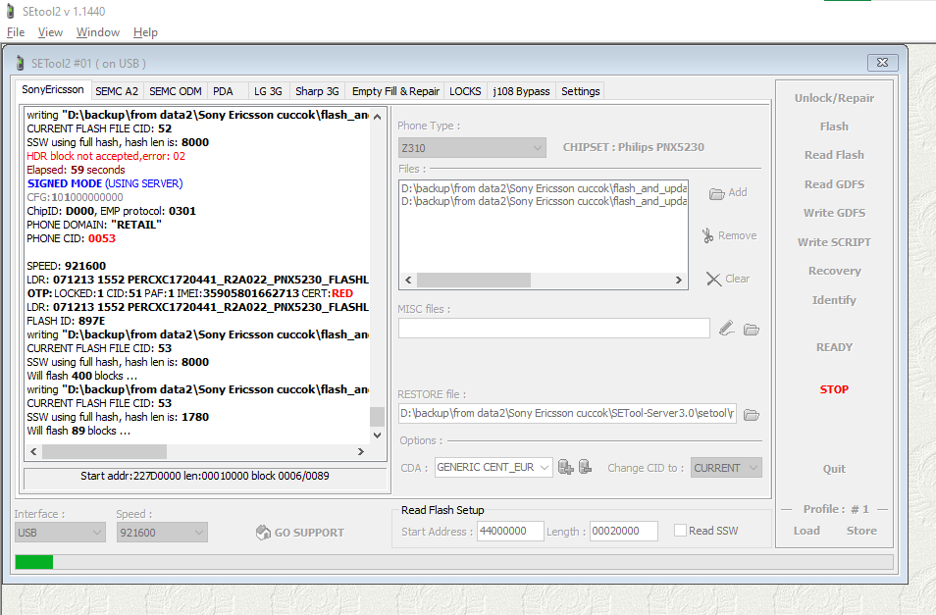Clear the files list with X icon
This screenshot has height=615, width=936.
click(x=714, y=279)
